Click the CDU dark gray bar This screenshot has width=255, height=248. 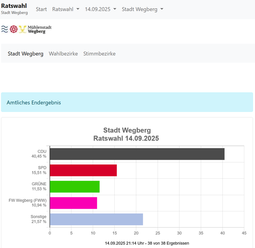[x=137, y=154]
